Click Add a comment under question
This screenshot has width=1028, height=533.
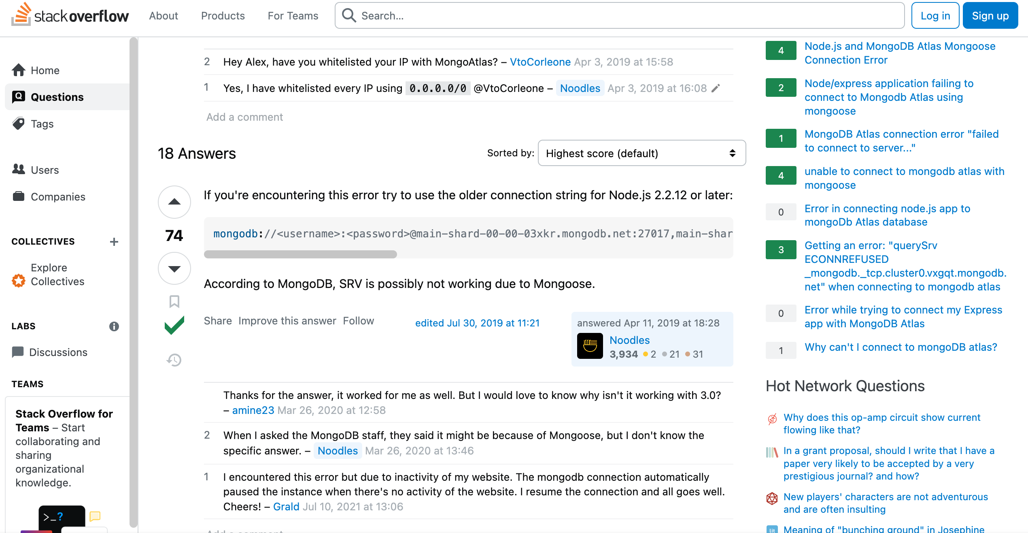point(244,117)
